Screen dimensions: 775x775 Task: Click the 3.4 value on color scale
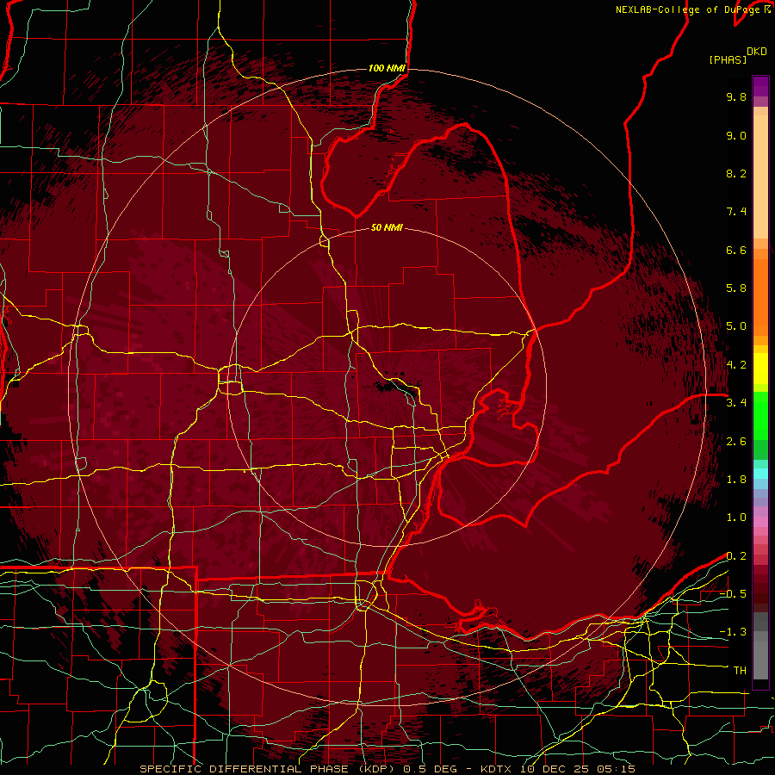point(736,403)
